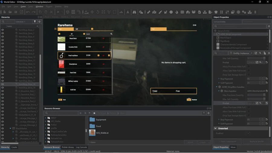Reset the Merchandise property with revert arrow

click(x=267, y=91)
